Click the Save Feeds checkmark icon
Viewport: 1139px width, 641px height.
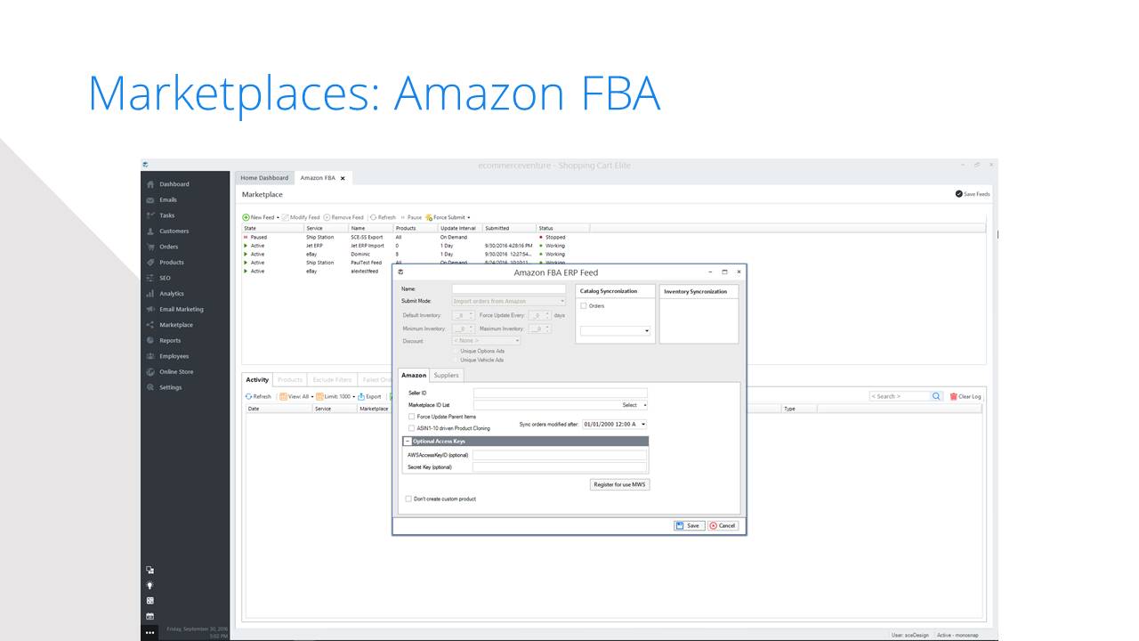pos(958,194)
